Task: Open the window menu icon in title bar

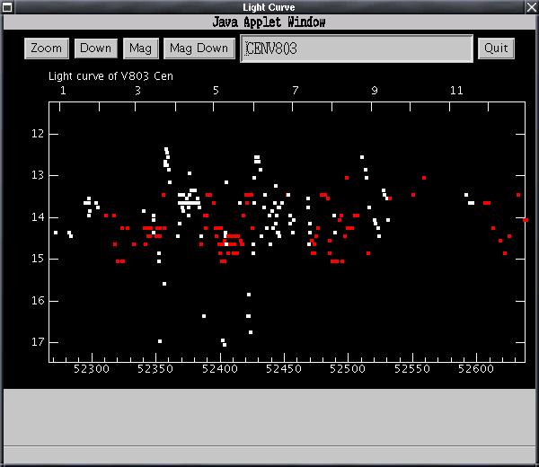Action: [7, 7]
